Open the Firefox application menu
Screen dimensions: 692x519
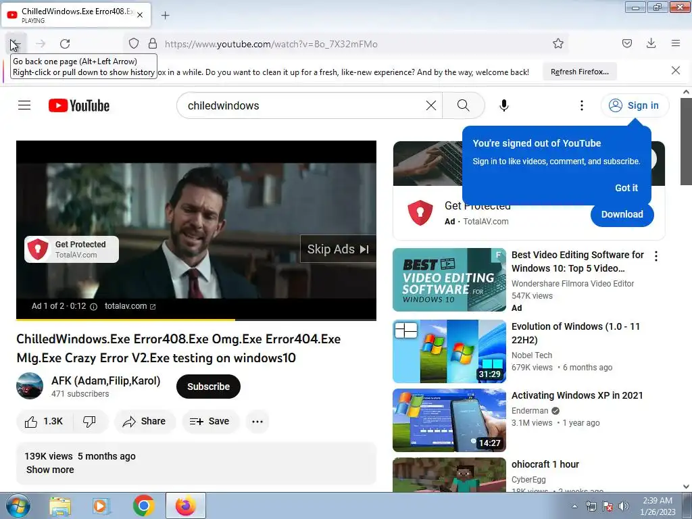[676, 43]
